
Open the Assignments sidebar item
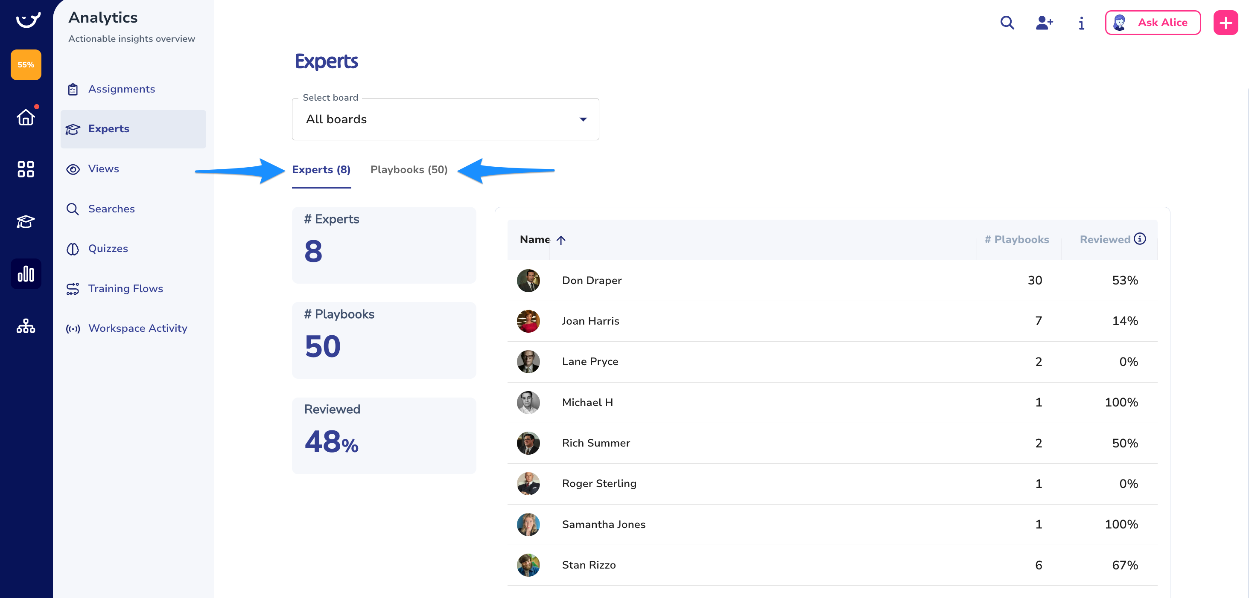tap(121, 89)
